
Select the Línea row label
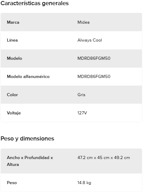tap(12, 40)
